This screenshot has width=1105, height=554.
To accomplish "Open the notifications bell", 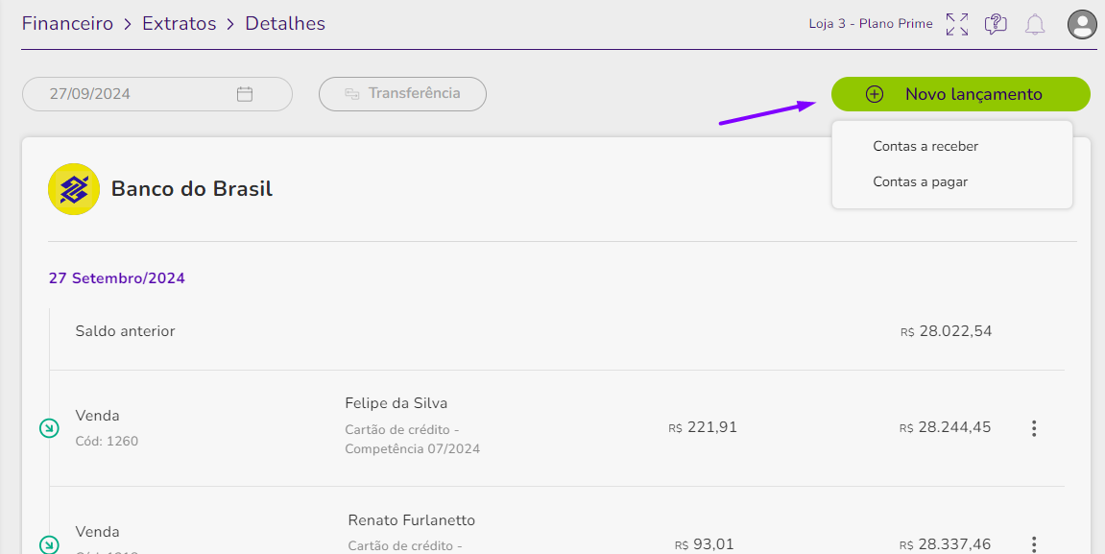I will pos(1035,25).
